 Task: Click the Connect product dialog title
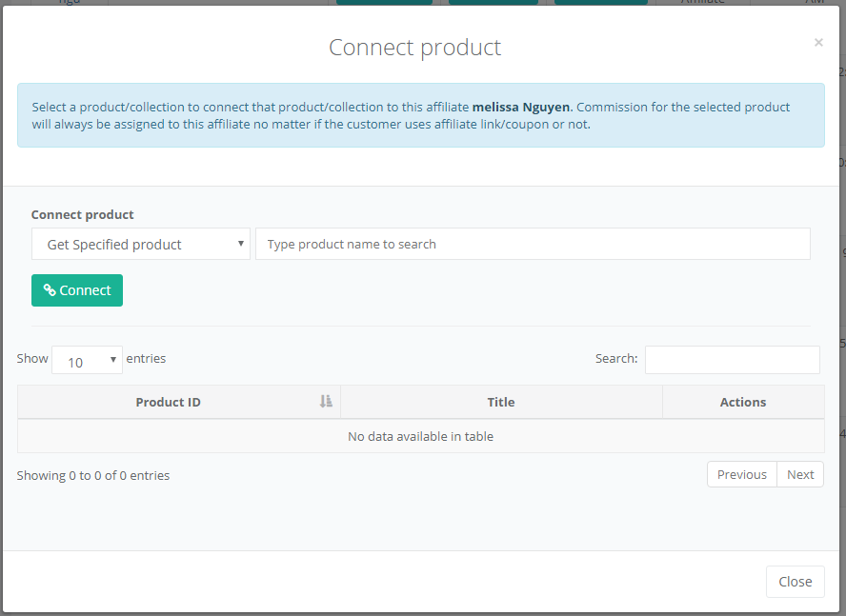414,48
